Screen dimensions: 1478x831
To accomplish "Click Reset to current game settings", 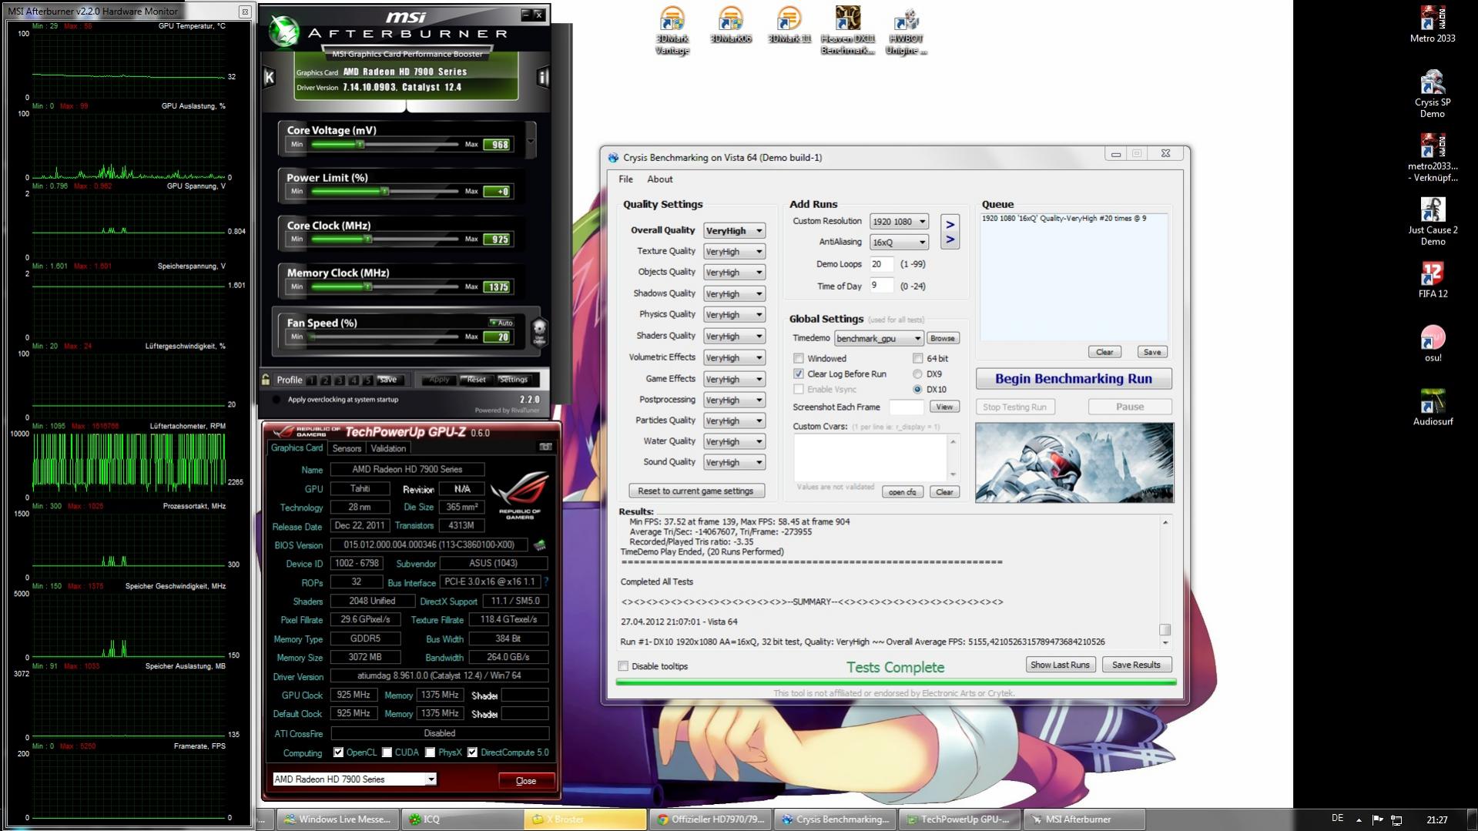I will pyautogui.click(x=695, y=491).
